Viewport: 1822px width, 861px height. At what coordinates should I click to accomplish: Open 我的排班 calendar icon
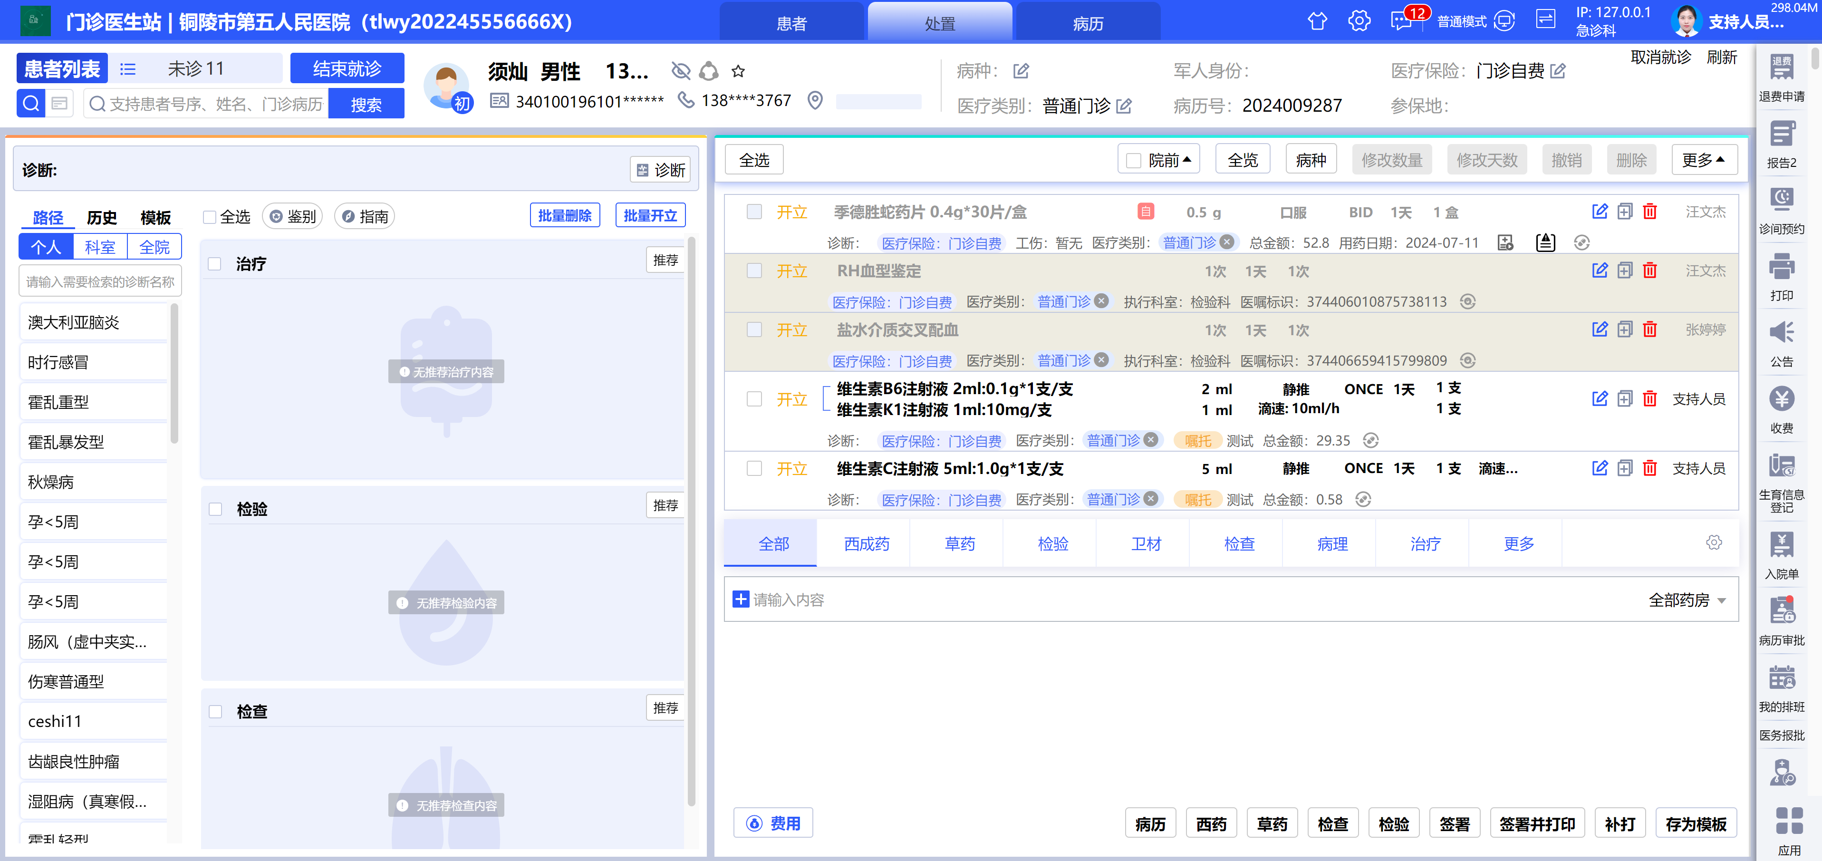coord(1781,688)
